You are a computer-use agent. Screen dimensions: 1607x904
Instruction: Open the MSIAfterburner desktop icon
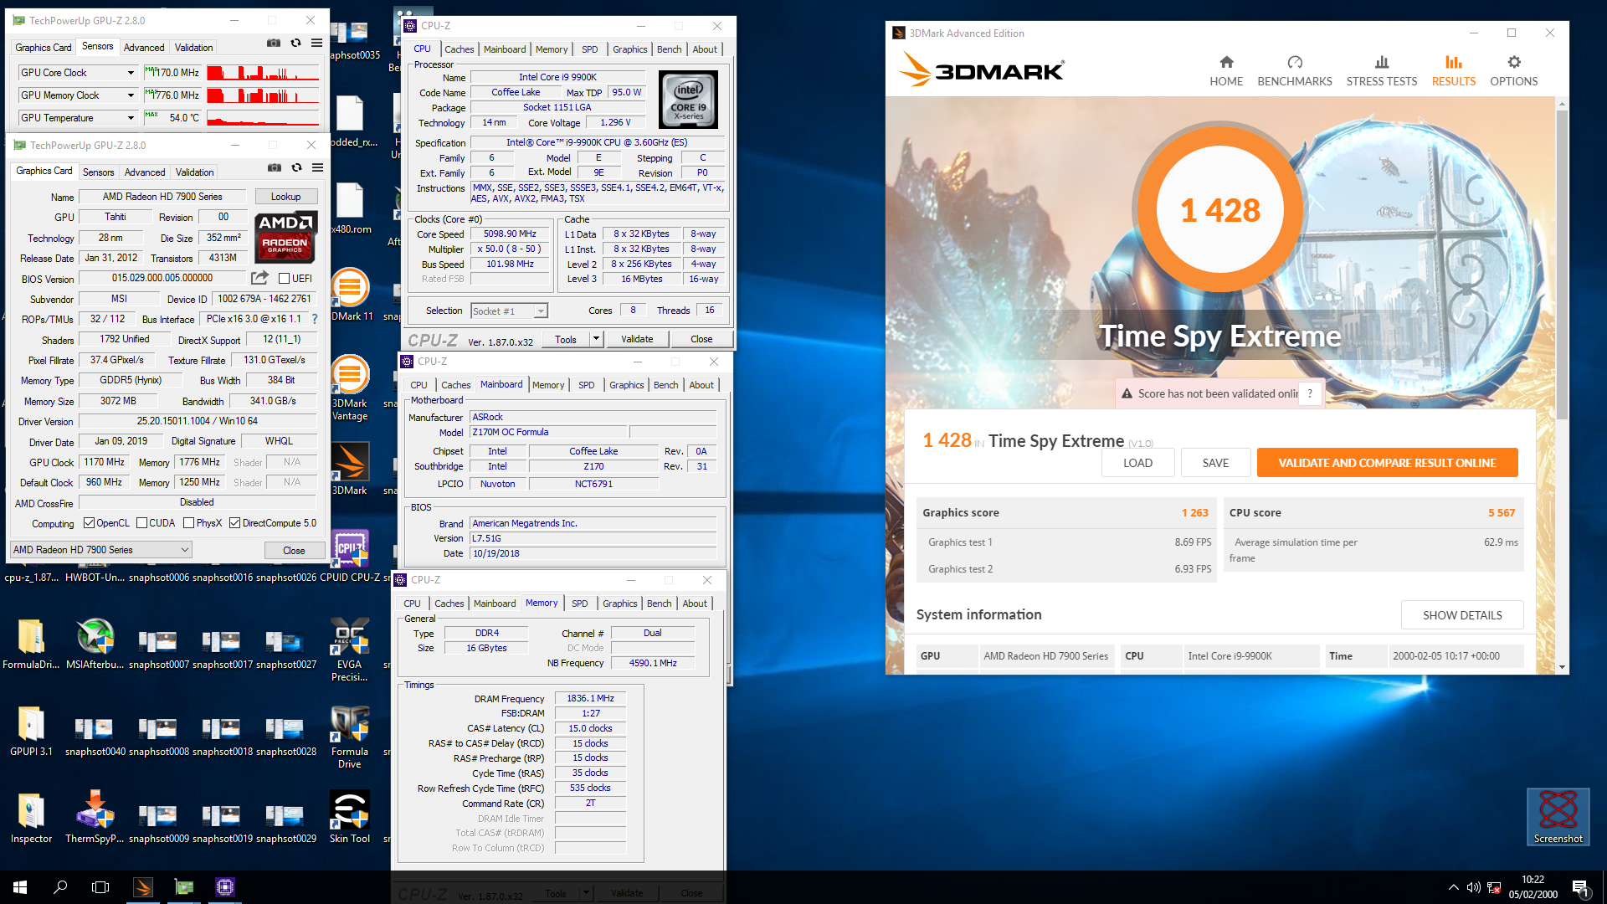95,643
